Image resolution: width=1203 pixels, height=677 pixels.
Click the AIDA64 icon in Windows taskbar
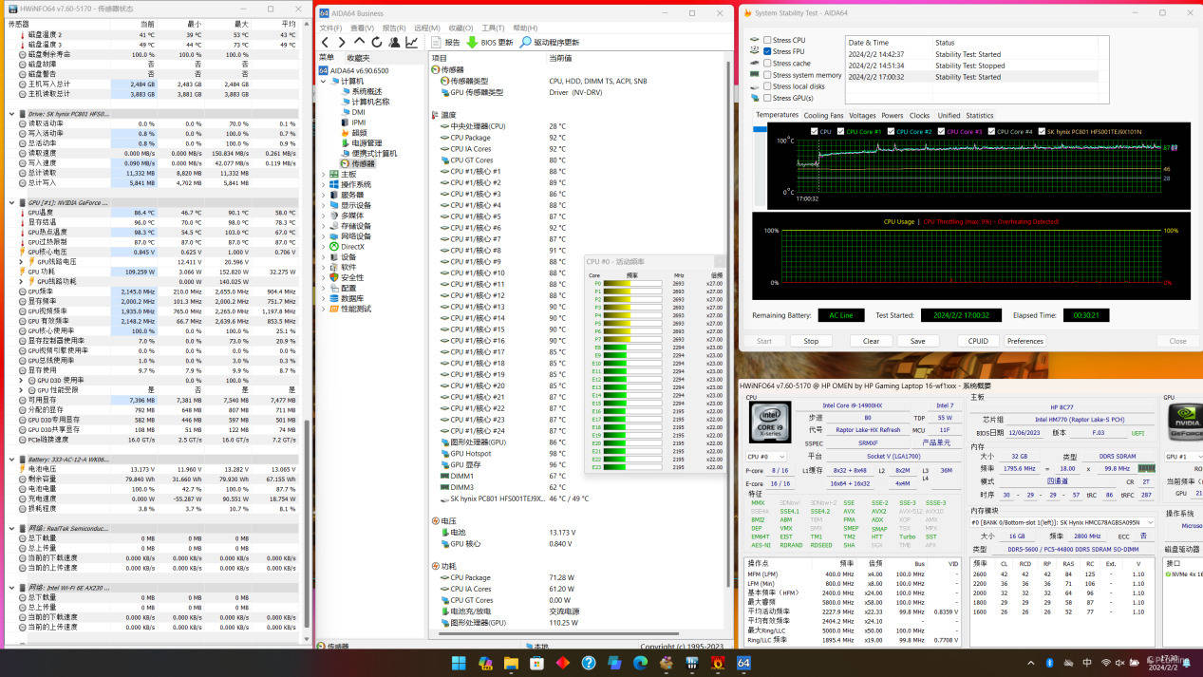pos(743,662)
